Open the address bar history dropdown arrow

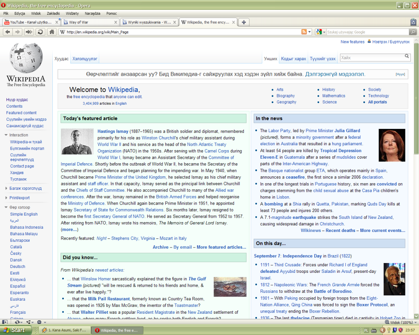pos(309,32)
